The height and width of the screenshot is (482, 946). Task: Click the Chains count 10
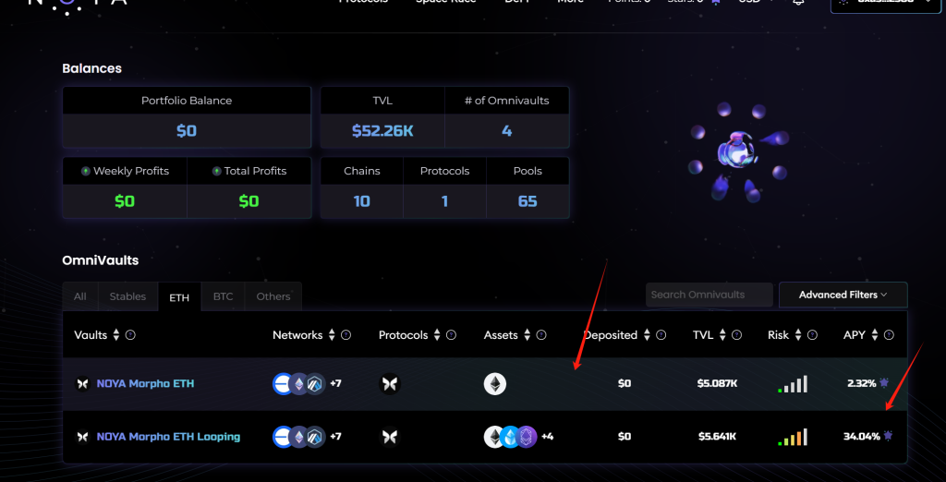tap(362, 201)
